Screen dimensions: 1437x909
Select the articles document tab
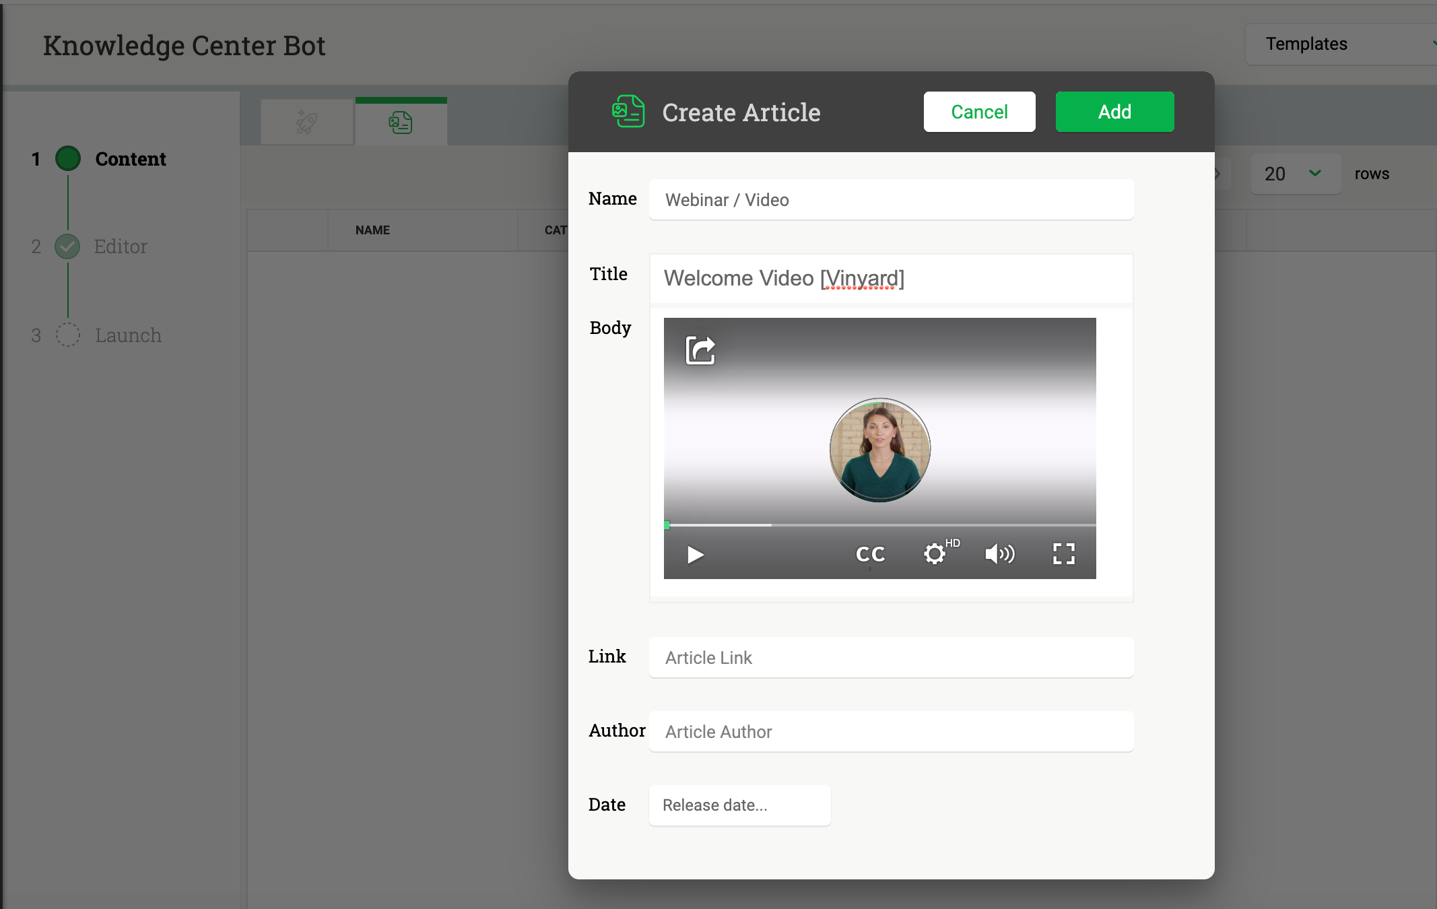(x=401, y=123)
